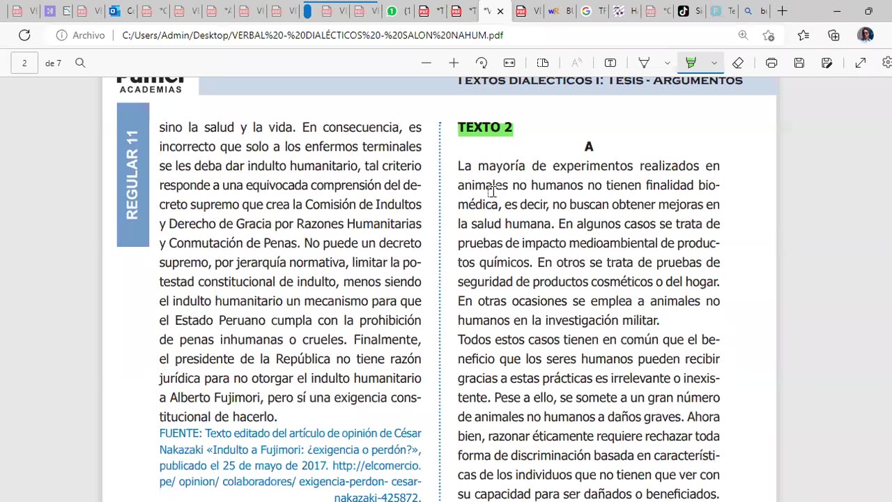
Task: Click the Read aloud icon
Action: pos(576,63)
